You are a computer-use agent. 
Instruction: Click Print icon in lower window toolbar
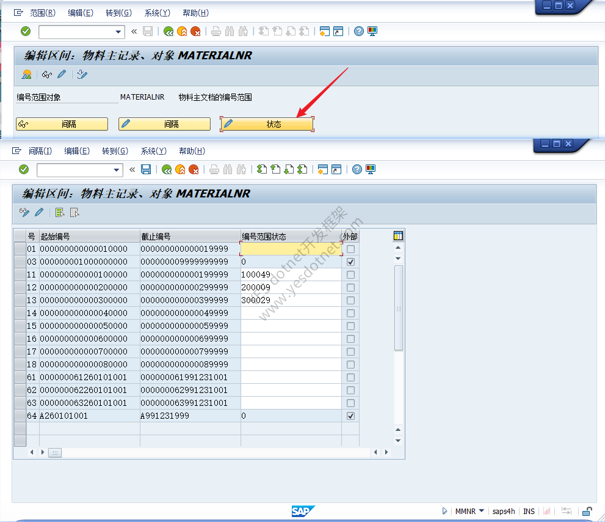tap(214, 170)
